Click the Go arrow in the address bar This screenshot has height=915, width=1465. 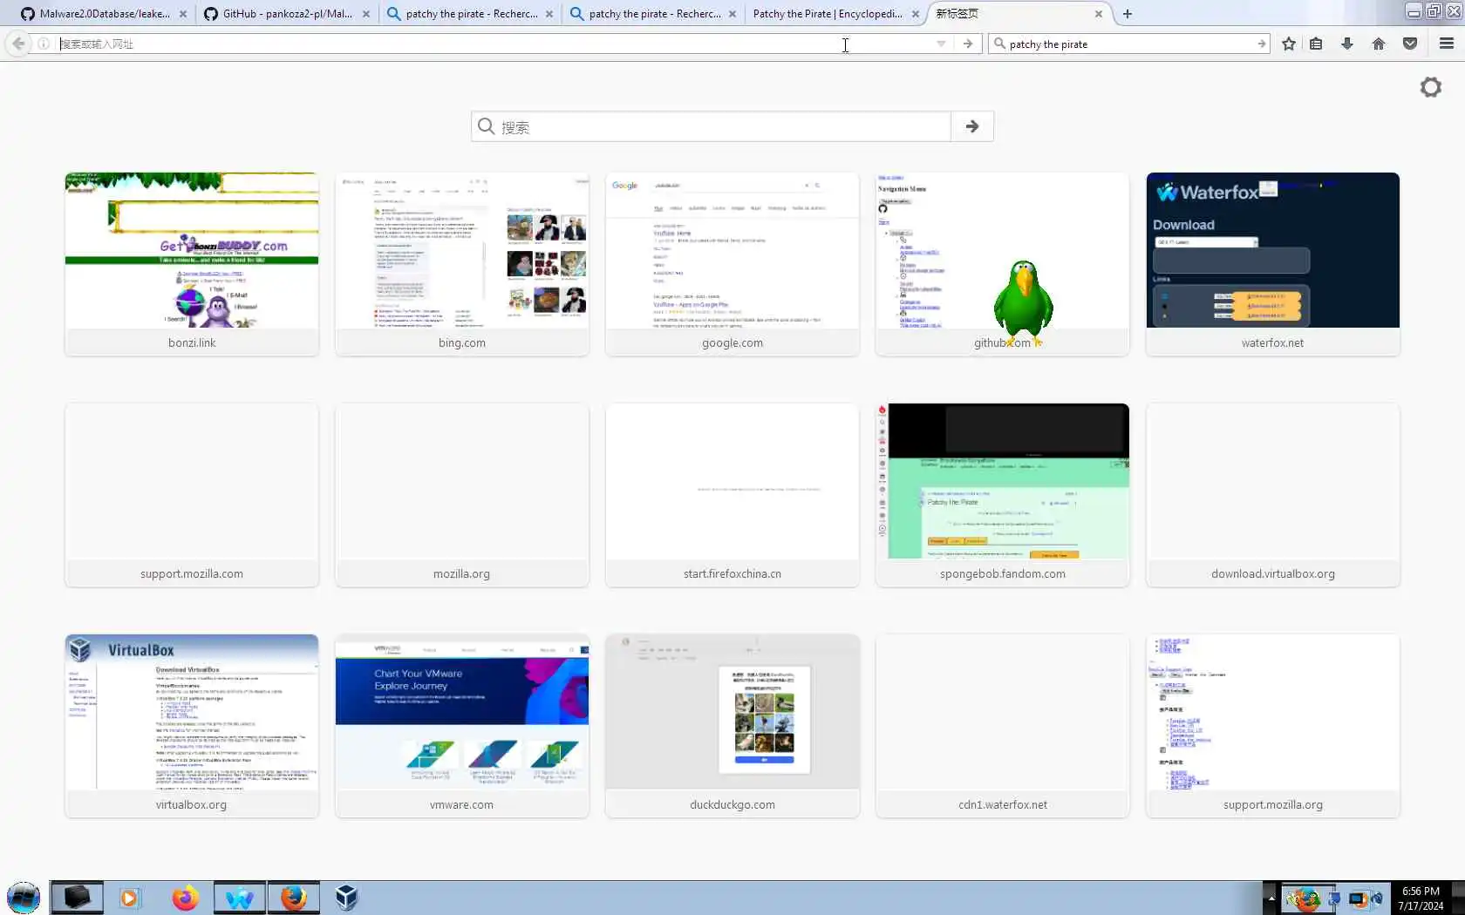click(968, 44)
